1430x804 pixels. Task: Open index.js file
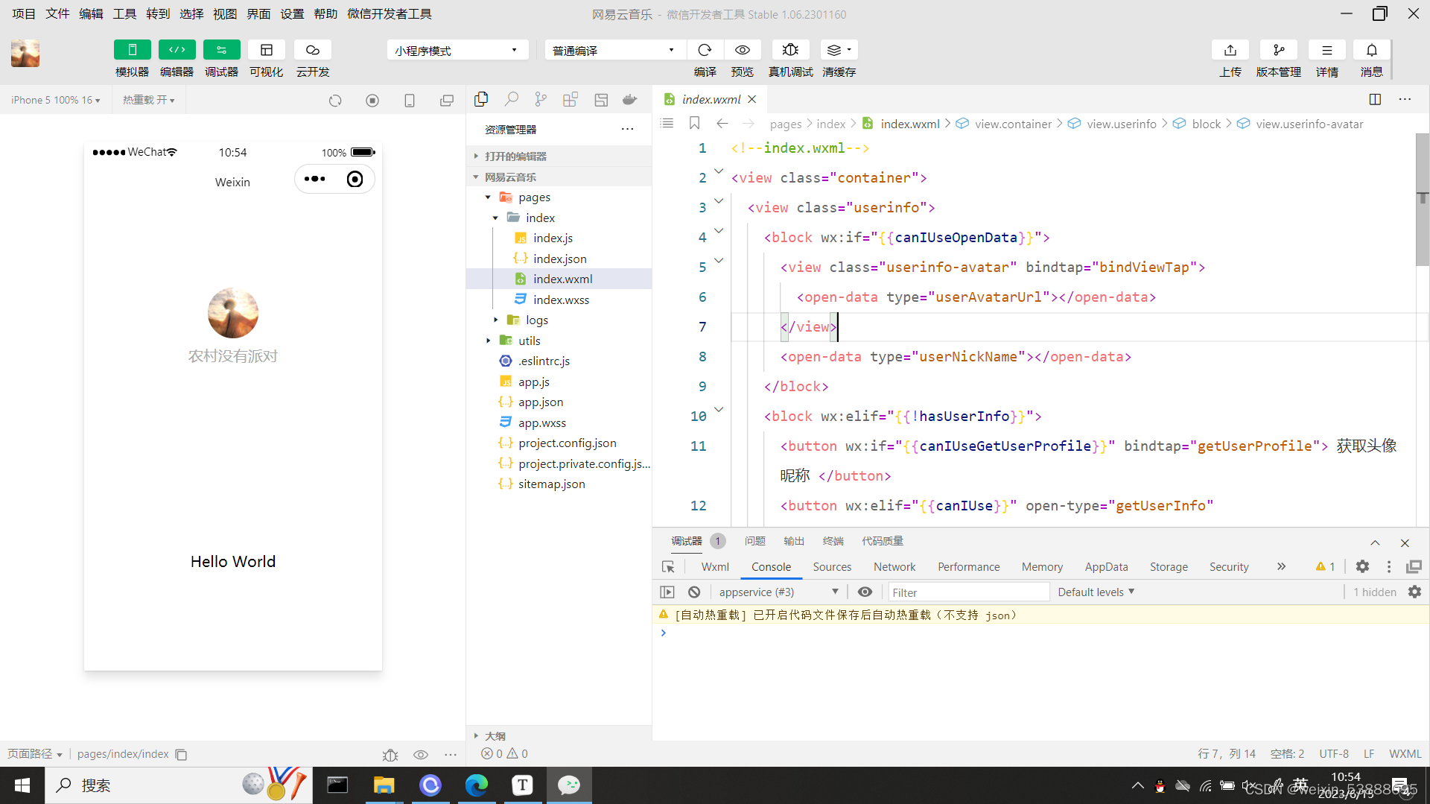click(553, 238)
